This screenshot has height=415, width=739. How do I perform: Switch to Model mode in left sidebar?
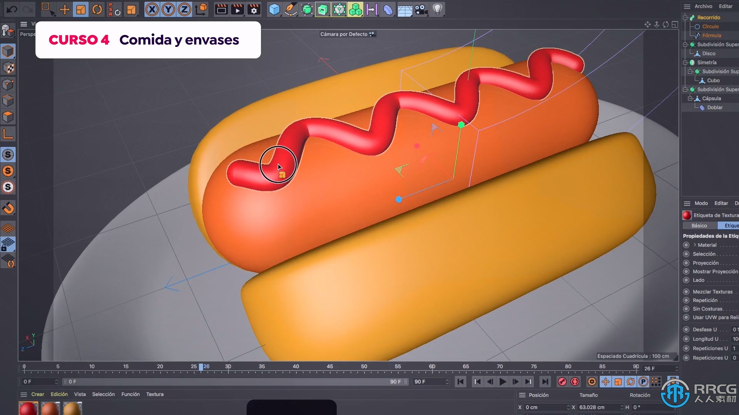tap(8, 51)
